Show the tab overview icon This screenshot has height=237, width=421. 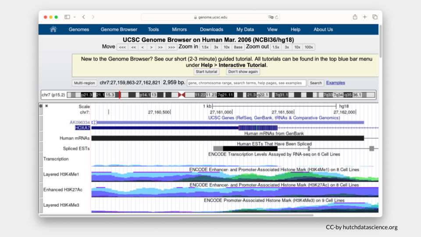(x=375, y=17)
